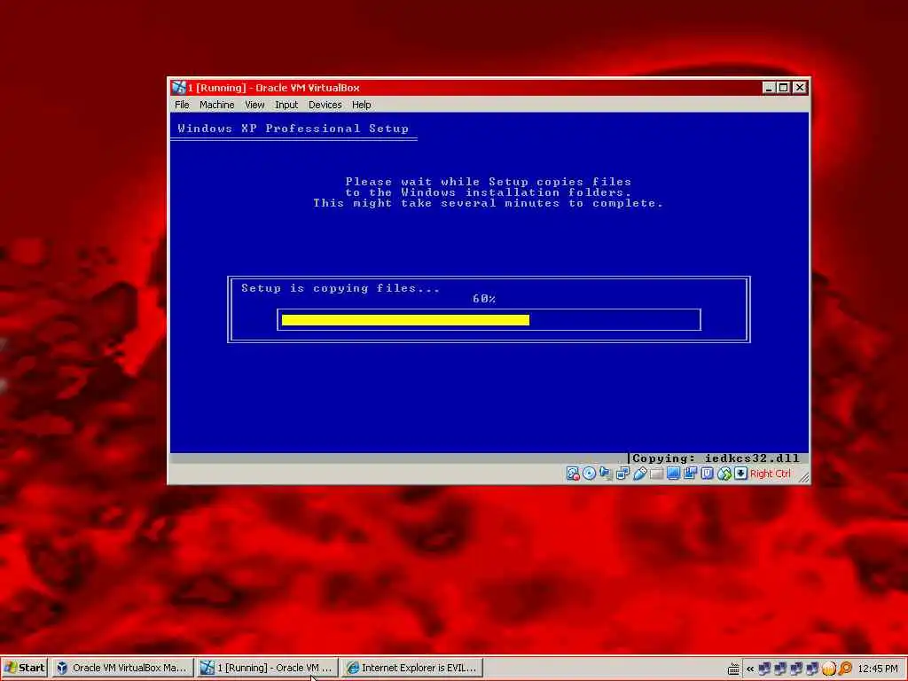Screen dimensions: 908x681
Task: Click the 'Windows XP Professional Setup' heading
Action: click(293, 129)
